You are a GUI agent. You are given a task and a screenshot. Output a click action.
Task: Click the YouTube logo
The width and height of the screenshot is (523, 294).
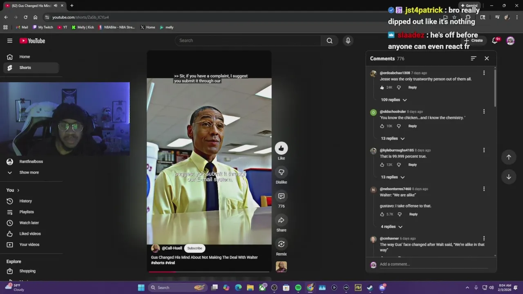coord(32,41)
